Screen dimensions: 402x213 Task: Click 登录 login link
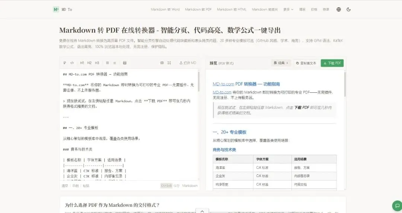[x=326, y=9]
